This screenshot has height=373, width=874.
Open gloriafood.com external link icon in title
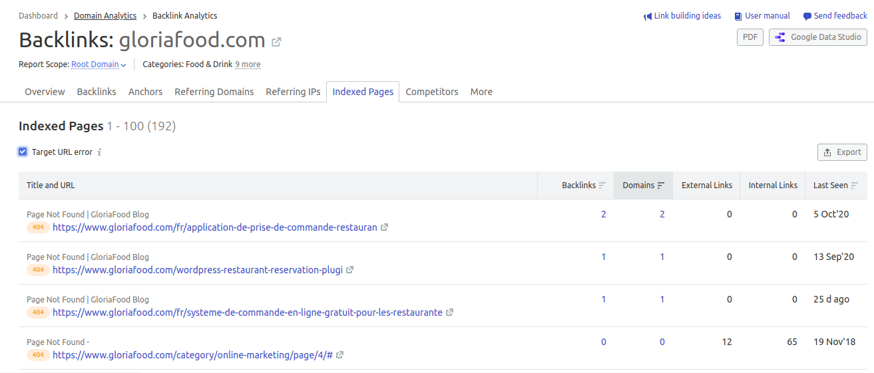276,42
